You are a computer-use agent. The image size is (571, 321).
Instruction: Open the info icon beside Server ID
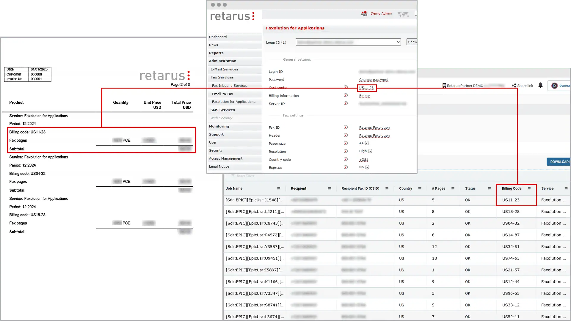346,103
